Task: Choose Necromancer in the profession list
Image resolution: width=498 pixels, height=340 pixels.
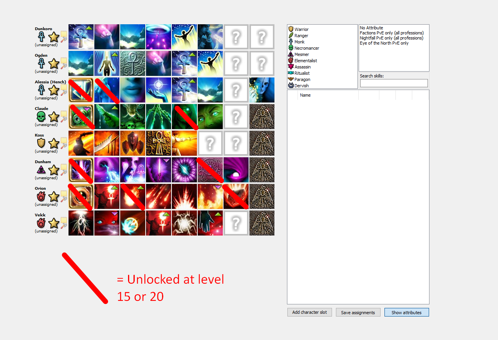Action: (307, 48)
